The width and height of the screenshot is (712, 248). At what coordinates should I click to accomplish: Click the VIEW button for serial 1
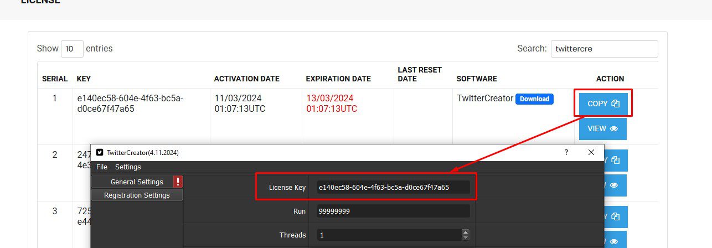[603, 128]
